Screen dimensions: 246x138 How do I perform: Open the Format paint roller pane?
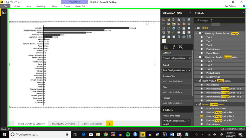pyautogui.click(x=173, y=47)
